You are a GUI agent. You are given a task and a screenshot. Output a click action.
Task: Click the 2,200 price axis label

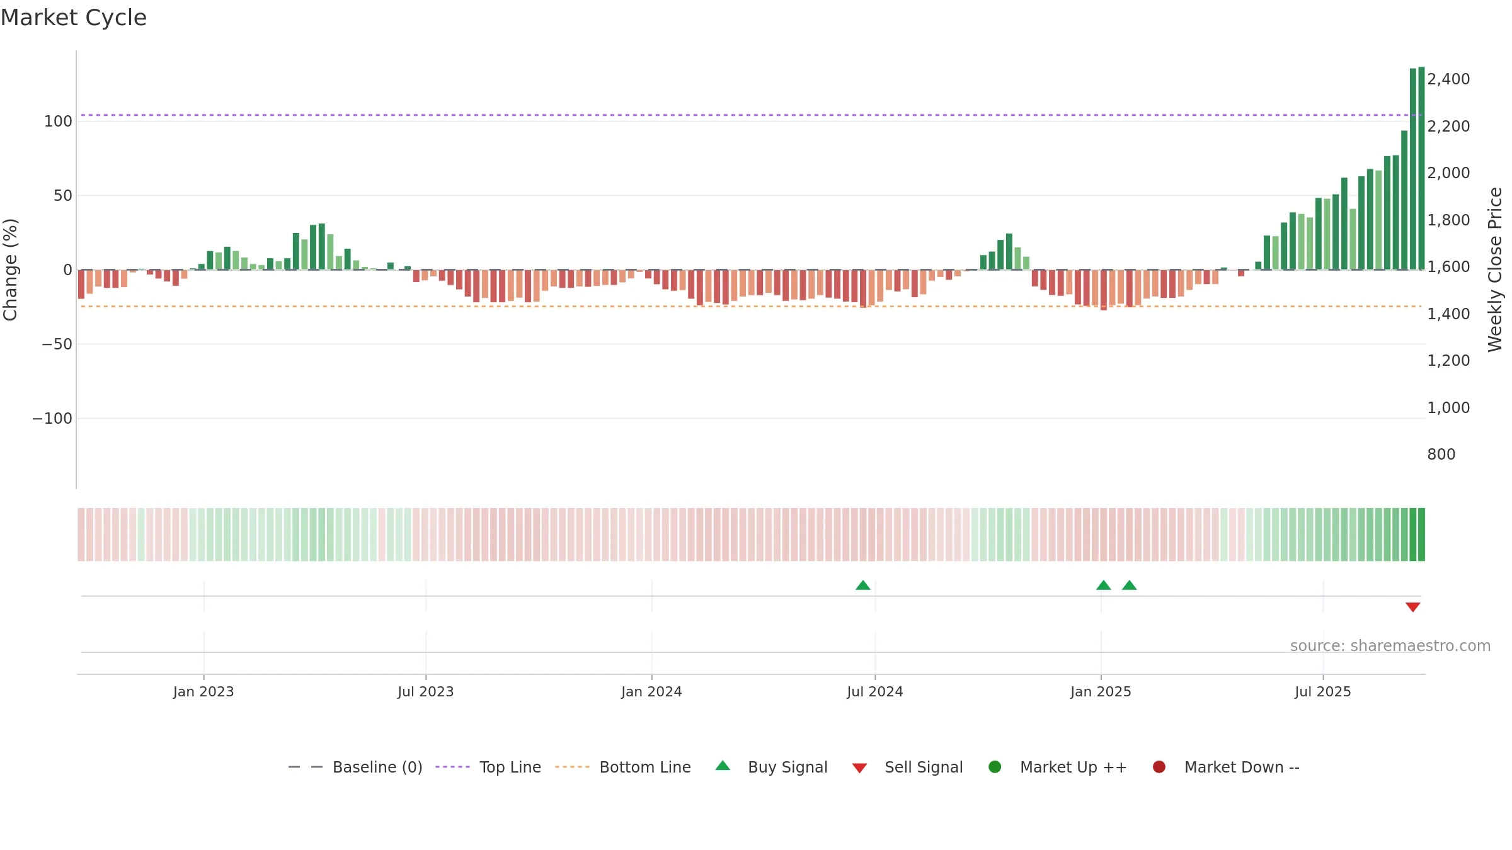click(1448, 127)
